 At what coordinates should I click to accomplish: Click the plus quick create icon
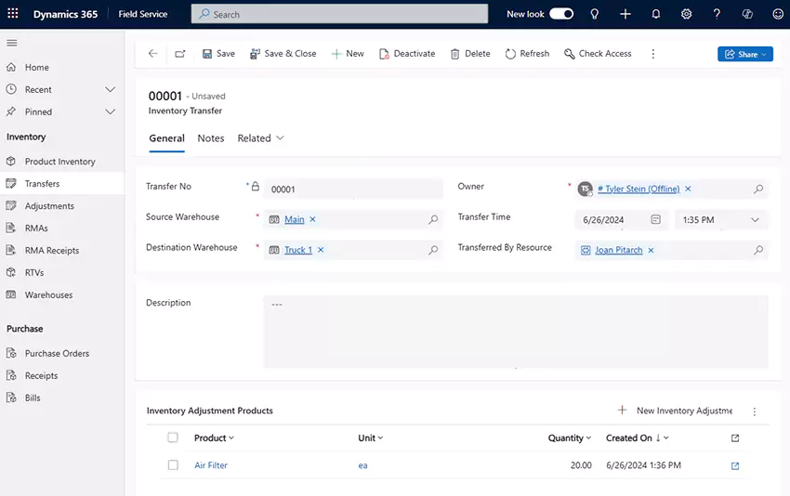625,14
